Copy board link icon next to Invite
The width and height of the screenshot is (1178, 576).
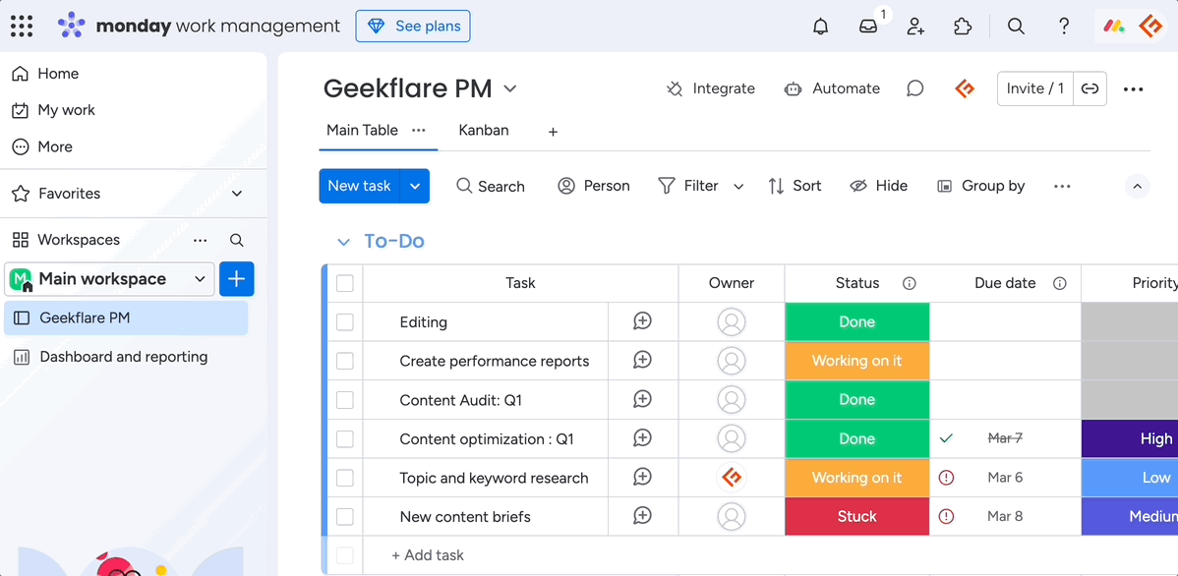(x=1090, y=88)
